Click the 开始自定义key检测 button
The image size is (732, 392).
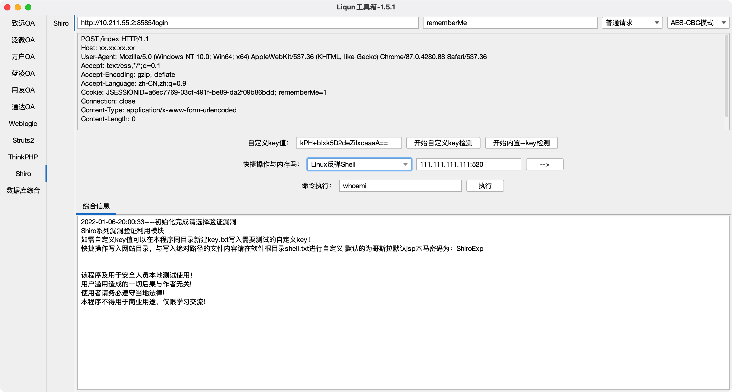pyautogui.click(x=443, y=143)
